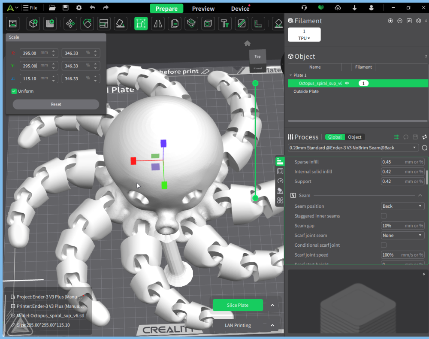Select the Mirror tool icon
The width and height of the screenshot is (429, 339).
click(x=158, y=24)
